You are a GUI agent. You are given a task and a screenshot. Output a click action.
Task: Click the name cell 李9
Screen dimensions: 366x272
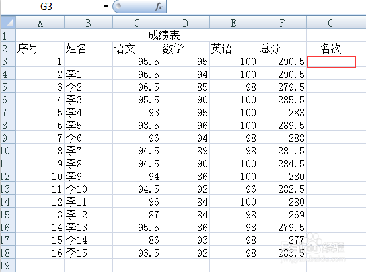pos(88,176)
